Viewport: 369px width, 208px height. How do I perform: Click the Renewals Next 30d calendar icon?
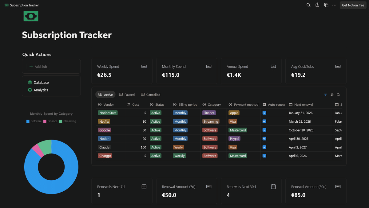tap(273, 186)
